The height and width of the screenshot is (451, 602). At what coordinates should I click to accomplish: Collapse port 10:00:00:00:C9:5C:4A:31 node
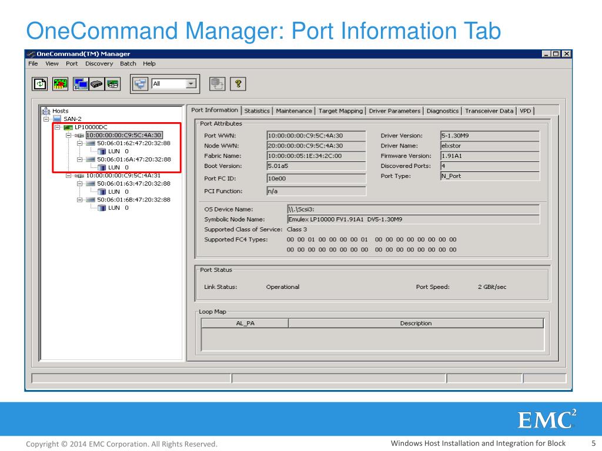[x=68, y=176]
